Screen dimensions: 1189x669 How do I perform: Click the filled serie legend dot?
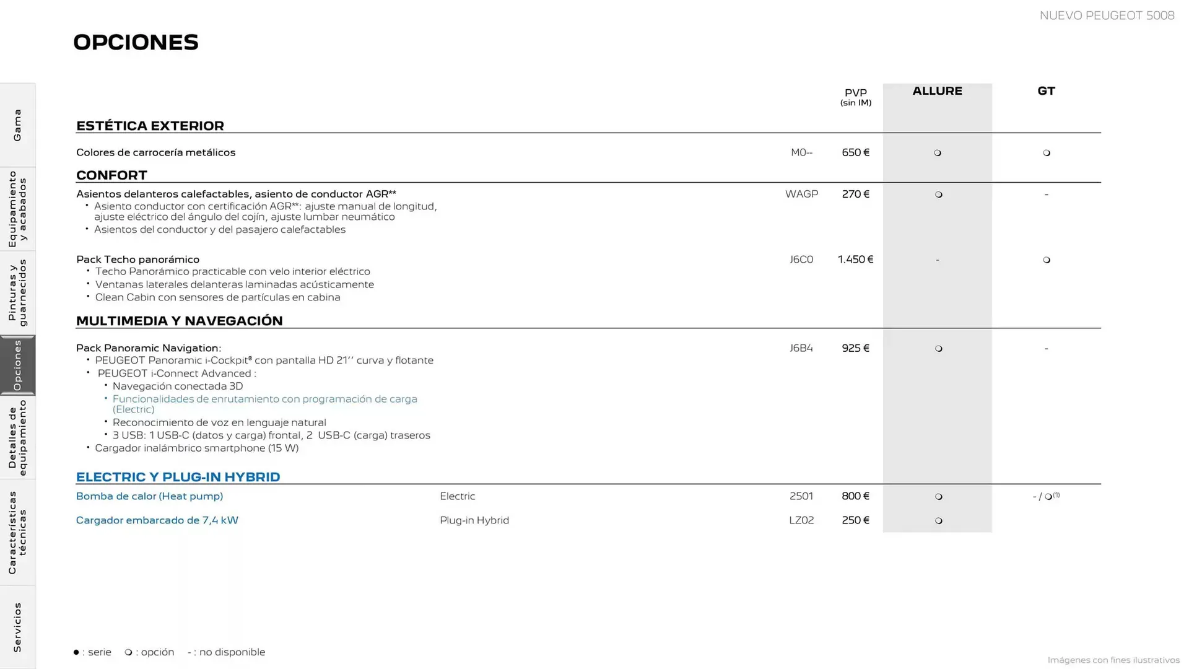tap(76, 652)
